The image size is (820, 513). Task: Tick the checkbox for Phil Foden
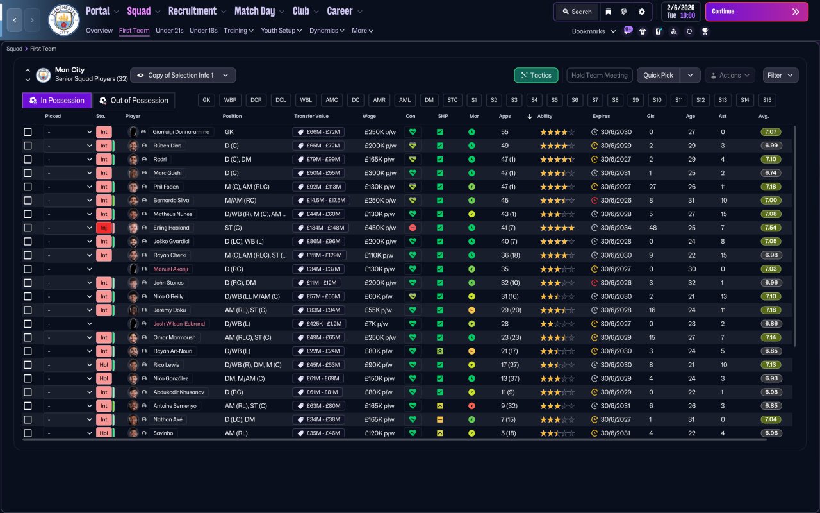coord(28,187)
